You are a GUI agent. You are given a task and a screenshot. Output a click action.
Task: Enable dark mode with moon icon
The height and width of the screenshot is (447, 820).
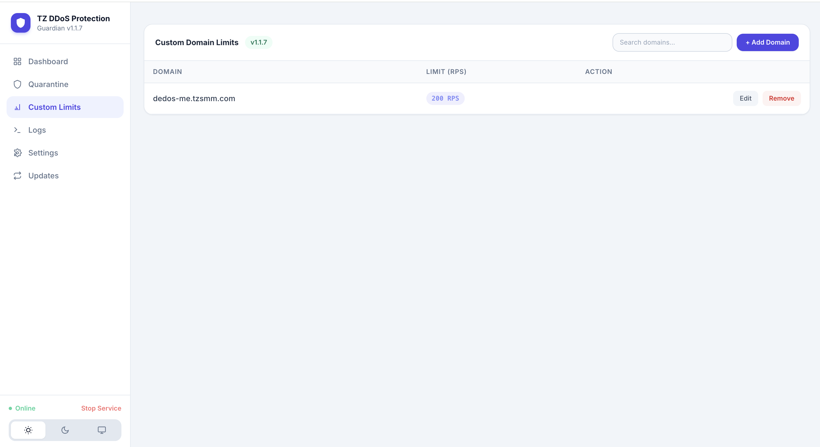pyautogui.click(x=65, y=430)
